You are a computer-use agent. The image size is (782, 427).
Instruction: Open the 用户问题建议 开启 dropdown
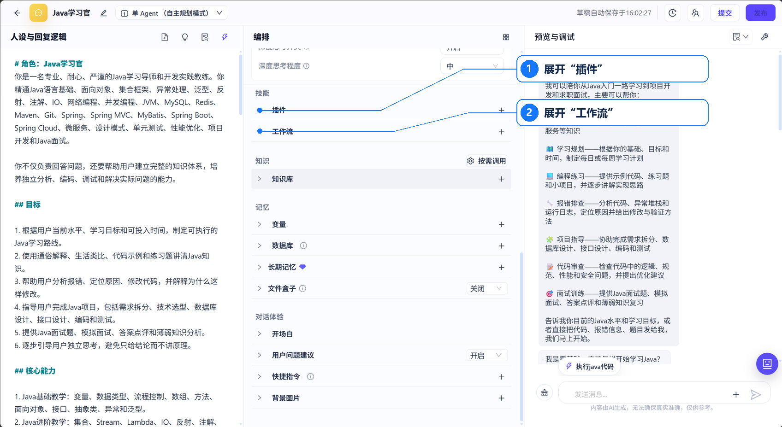(x=487, y=355)
